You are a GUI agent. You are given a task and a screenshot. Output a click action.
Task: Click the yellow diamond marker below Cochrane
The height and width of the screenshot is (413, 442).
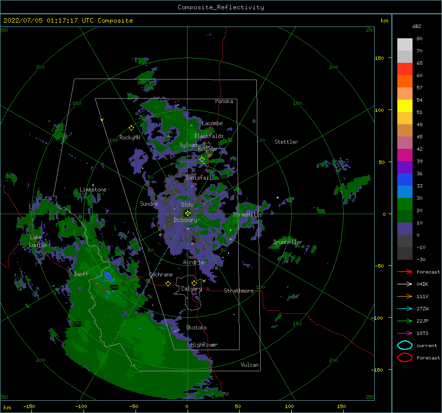coord(168,284)
